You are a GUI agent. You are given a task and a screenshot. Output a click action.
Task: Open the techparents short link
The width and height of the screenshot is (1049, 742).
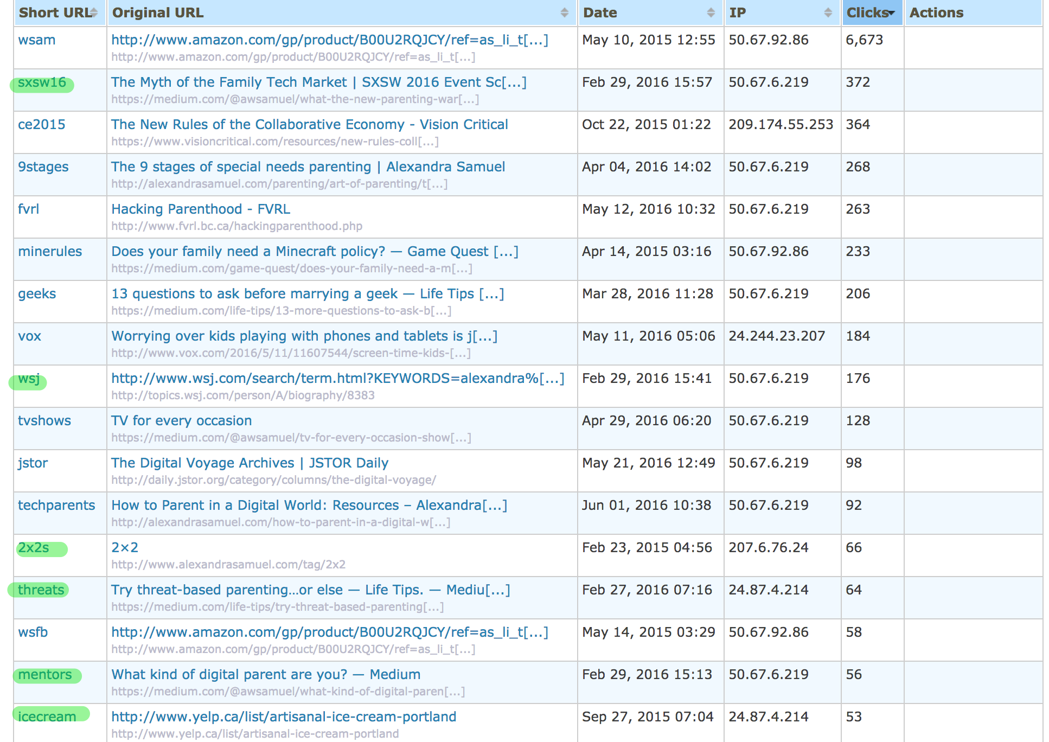click(56, 506)
